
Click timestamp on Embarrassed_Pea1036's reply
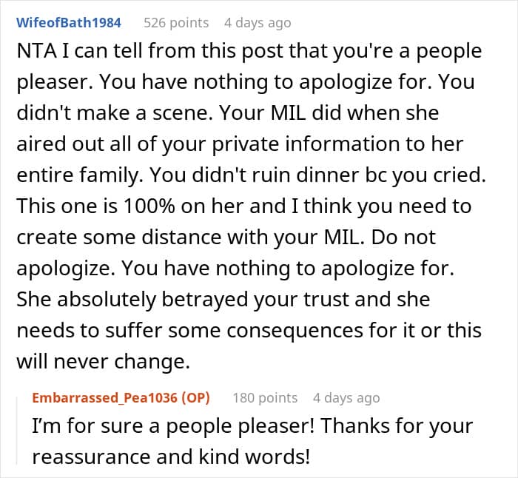click(346, 397)
